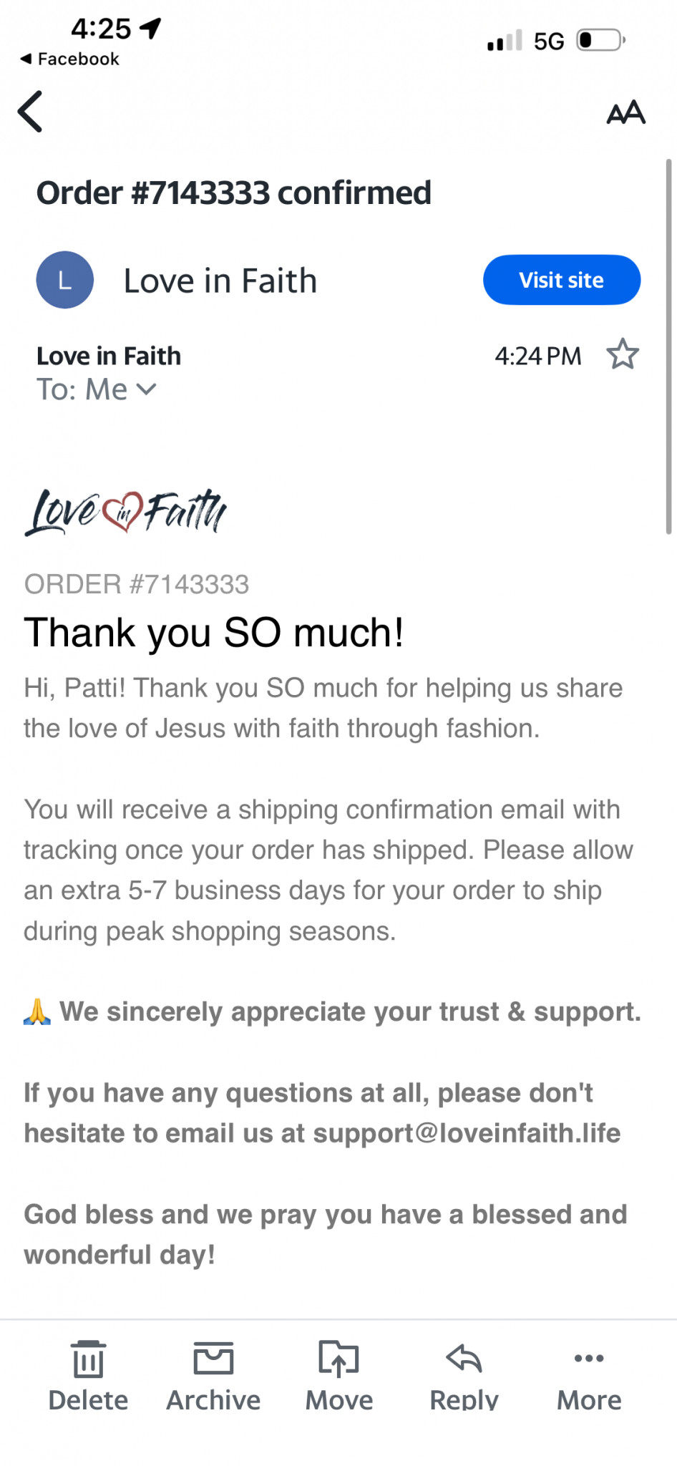This screenshot has width=677, height=1466.
Task: Star this email from Love in Faith
Action: 622,354
